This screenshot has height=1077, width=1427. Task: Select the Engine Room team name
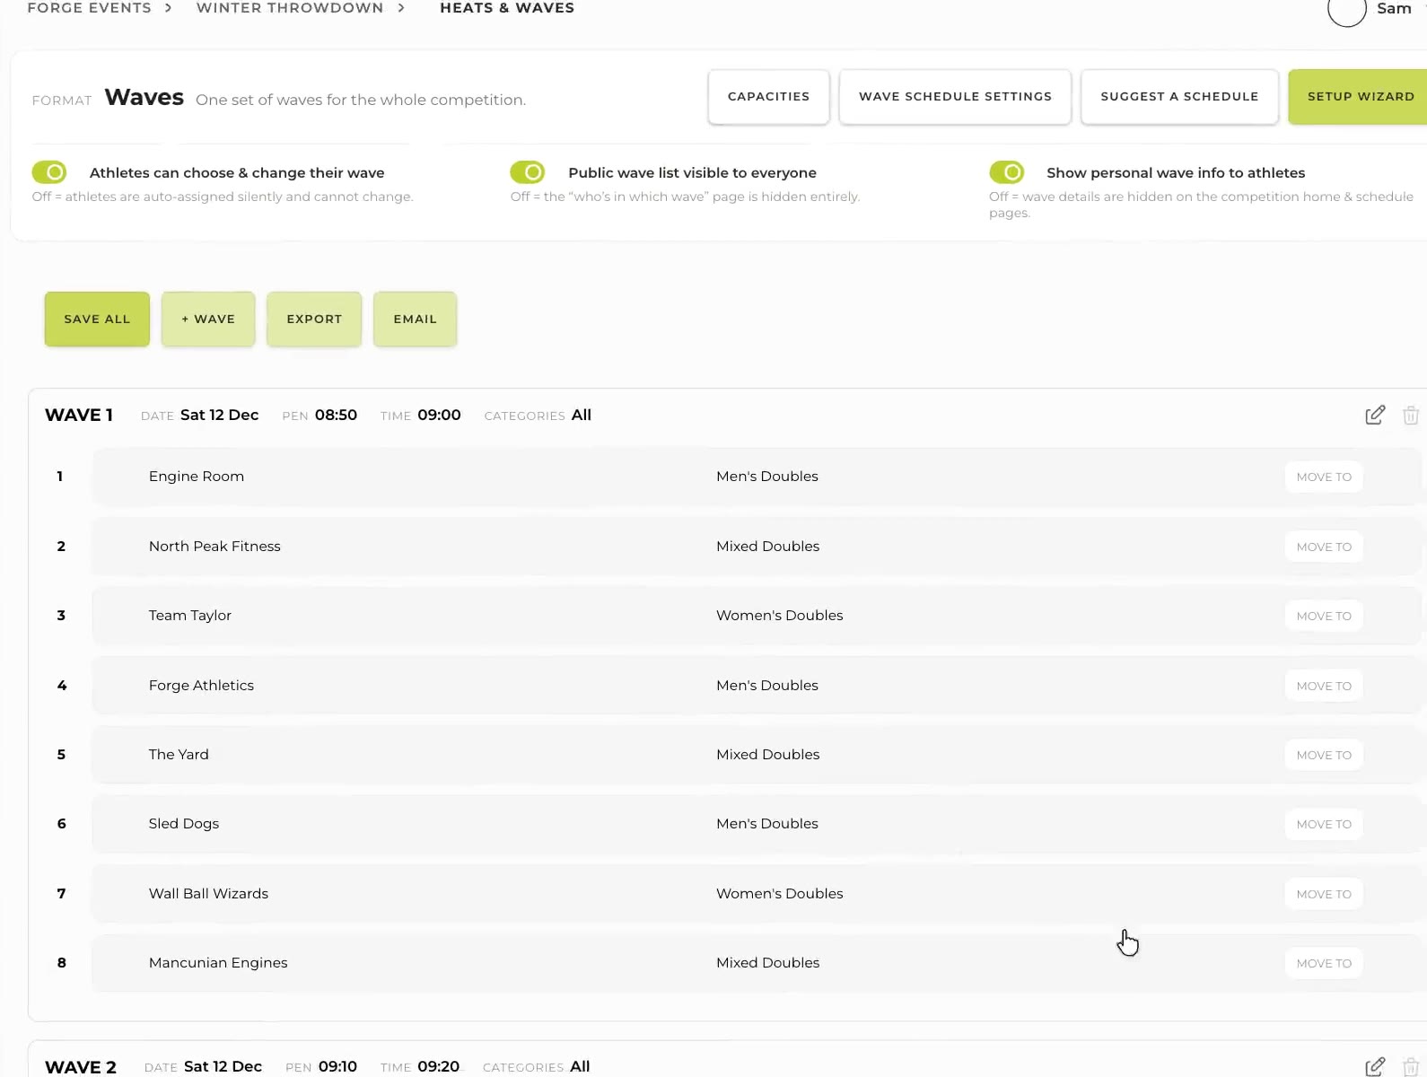point(197,477)
